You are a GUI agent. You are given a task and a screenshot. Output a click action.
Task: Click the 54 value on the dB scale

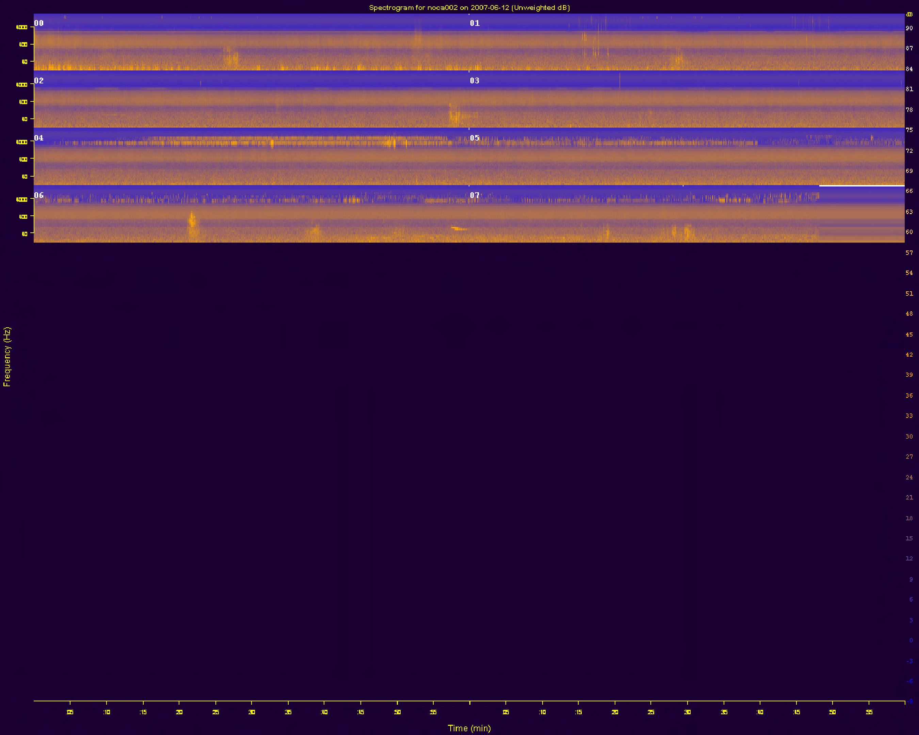click(909, 273)
